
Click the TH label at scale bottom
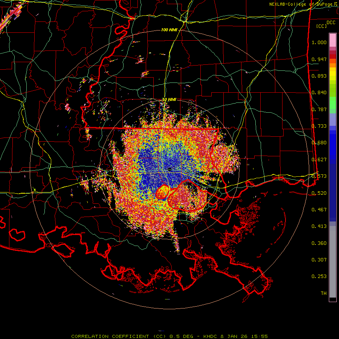click(x=324, y=293)
